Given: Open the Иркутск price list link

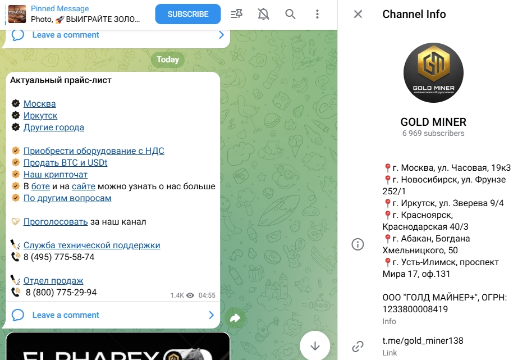Looking at the screenshot, I should point(40,115).
